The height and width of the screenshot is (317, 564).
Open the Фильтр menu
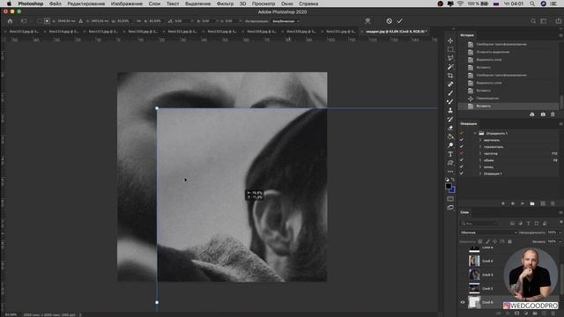225,4
